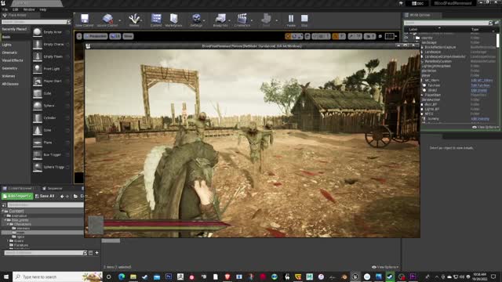Open World Outliner View Options

click(485, 127)
